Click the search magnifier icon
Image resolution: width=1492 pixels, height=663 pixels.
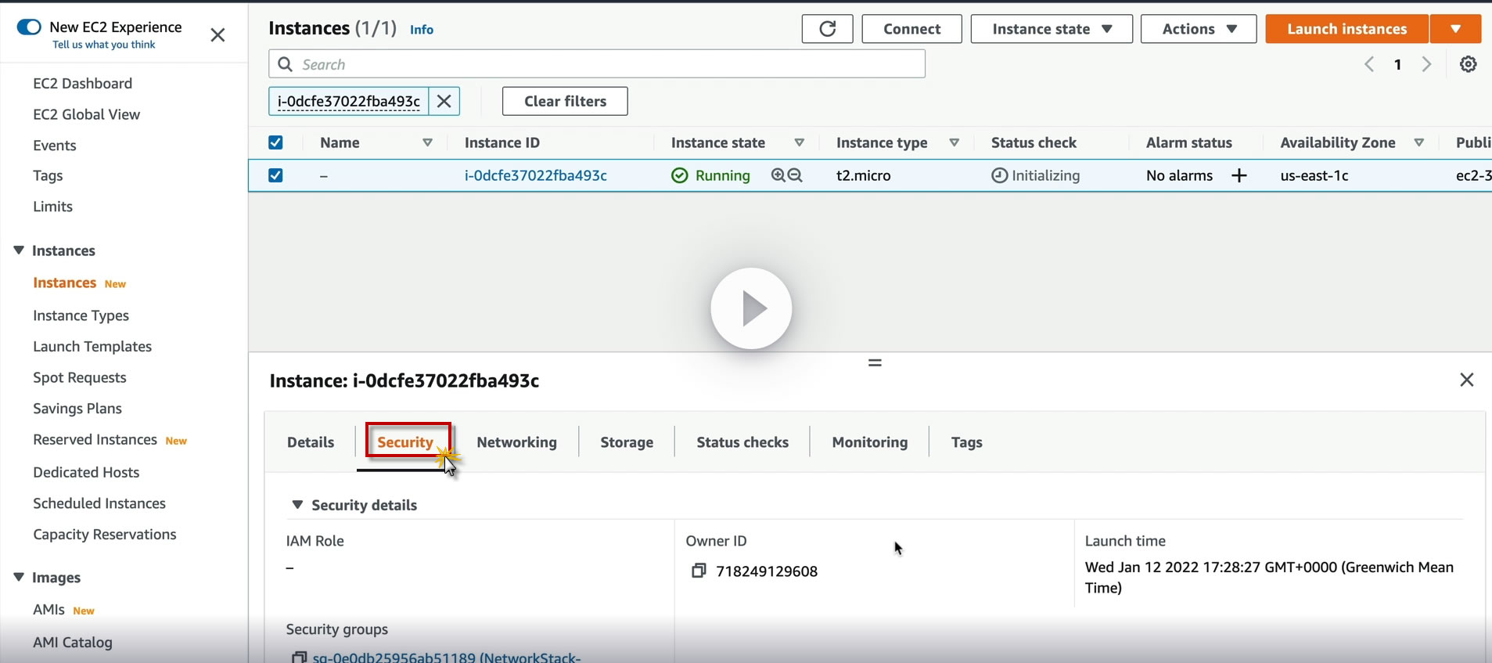point(286,64)
